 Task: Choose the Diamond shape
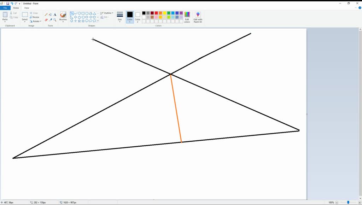coord(76,17)
